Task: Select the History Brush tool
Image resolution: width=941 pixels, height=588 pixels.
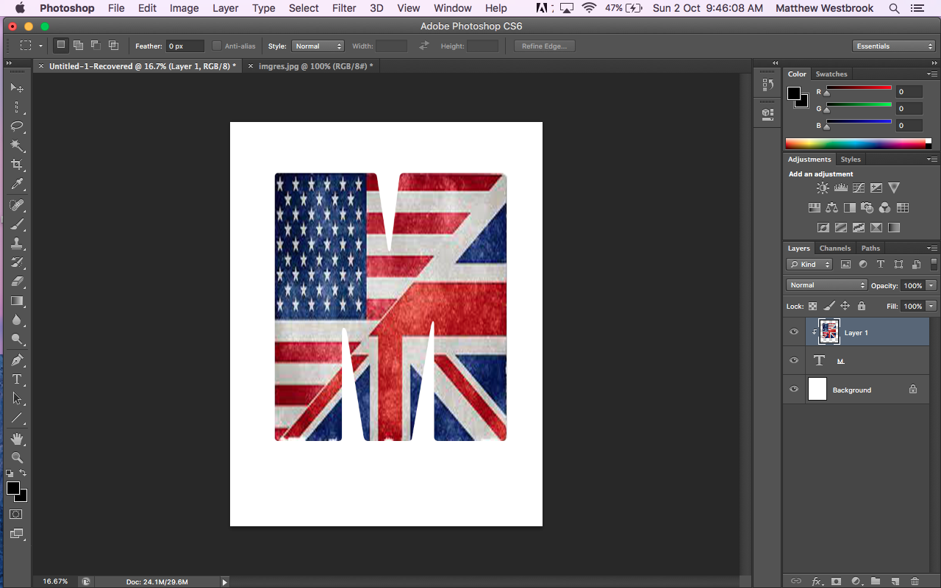Action: pos(16,262)
